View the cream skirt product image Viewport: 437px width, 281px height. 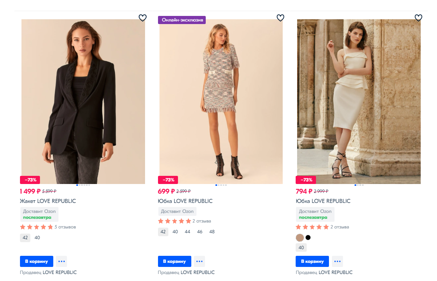pyautogui.click(x=359, y=101)
